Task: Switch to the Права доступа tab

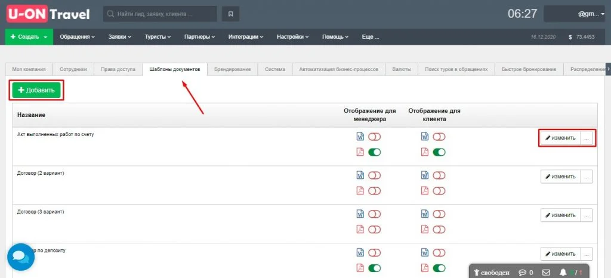Action: pos(118,69)
